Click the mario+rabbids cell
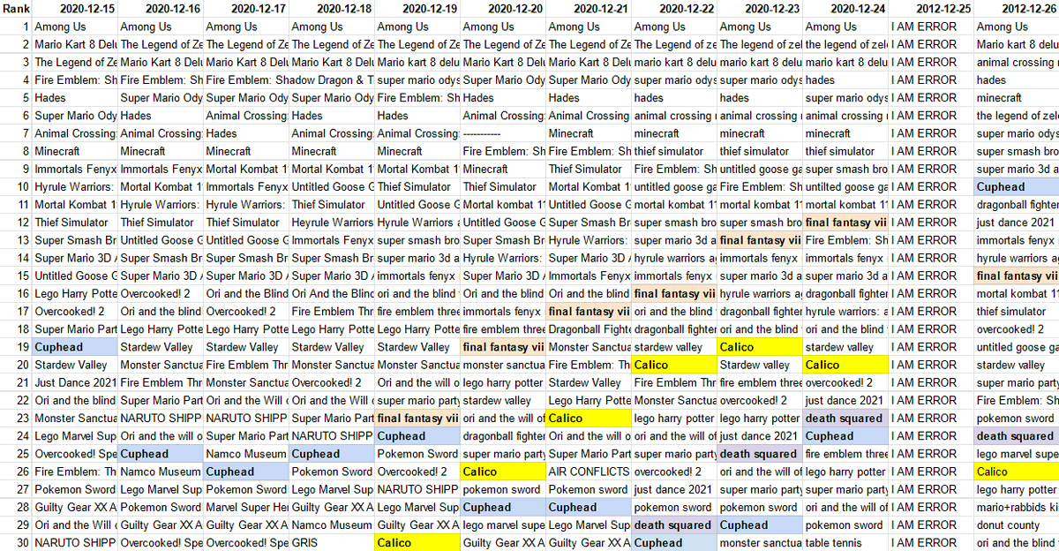 pyautogui.click(x=1017, y=507)
